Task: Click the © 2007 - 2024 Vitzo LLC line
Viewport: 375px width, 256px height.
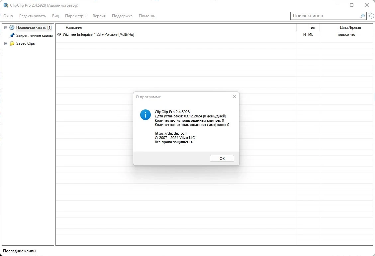Action: coord(175,138)
